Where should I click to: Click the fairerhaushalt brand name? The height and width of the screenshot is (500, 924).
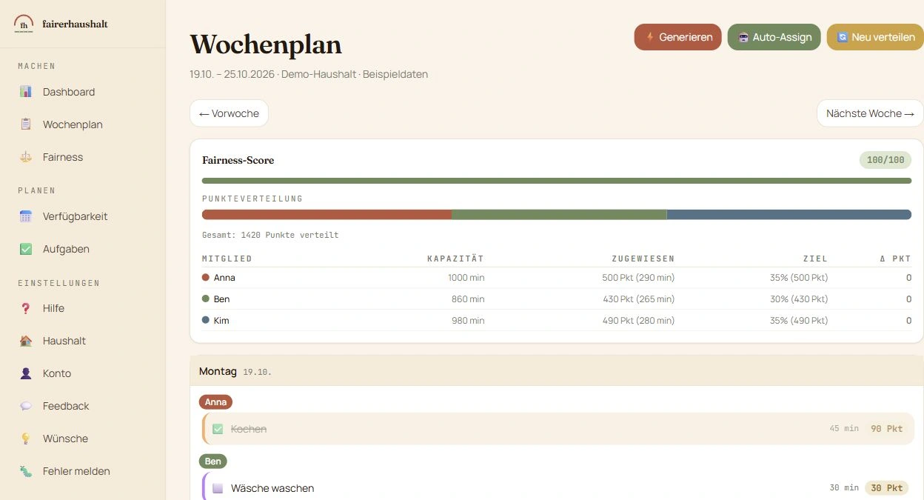[76, 24]
